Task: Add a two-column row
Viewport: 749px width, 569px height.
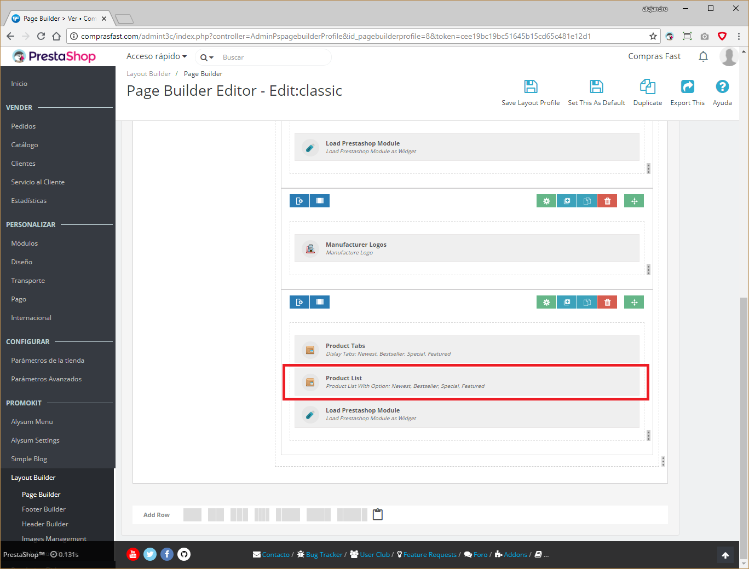Action: click(216, 515)
